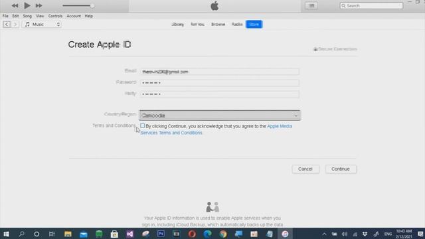Open Mail app from taskbar
The width and height of the screenshot is (425, 239).
pyautogui.click(x=84, y=234)
